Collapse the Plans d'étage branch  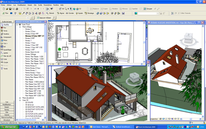[x=20, y=27]
